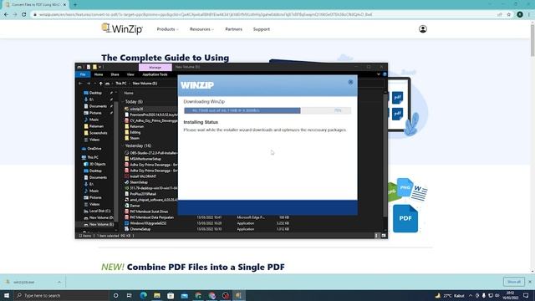Click the WinZip logo
The image size is (535, 301).
pyautogui.click(x=122, y=29)
